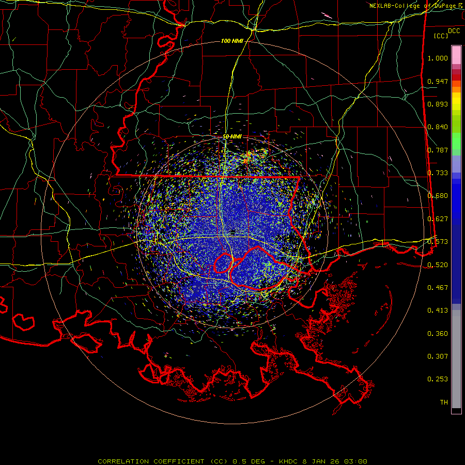This screenshot has width=465, height=465.
Task: Pick the gray segment of the color bar
Action: coord(456,359)
